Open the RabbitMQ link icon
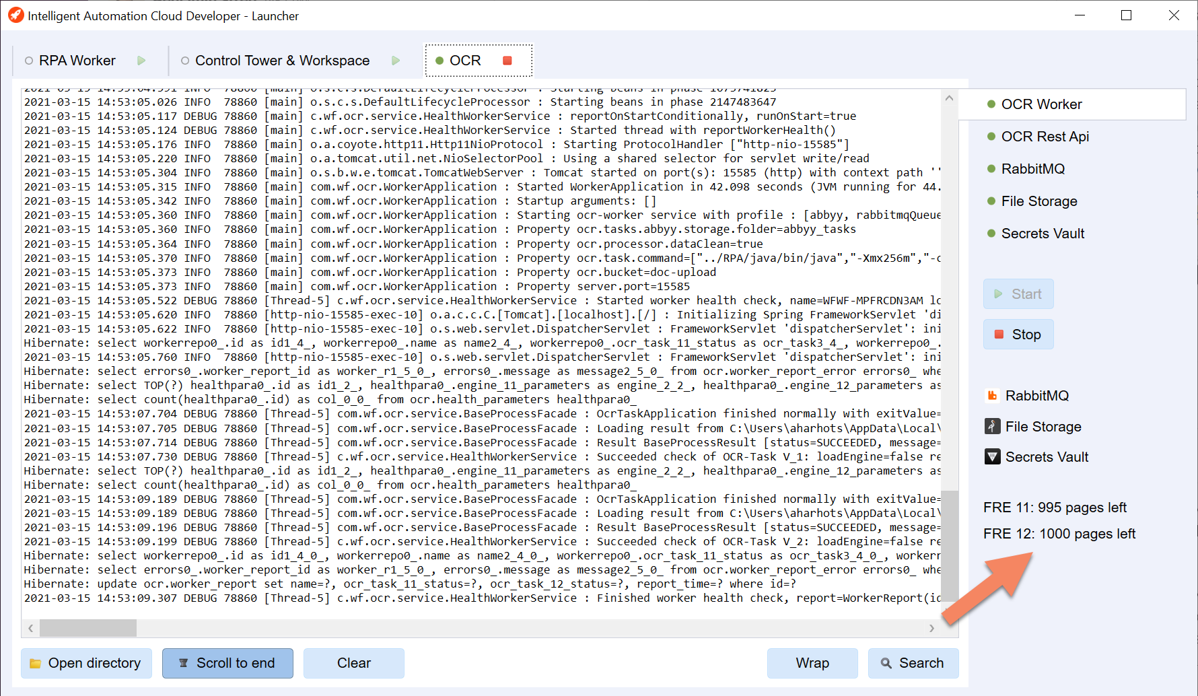1198x696 pixels. click(992, 396)
